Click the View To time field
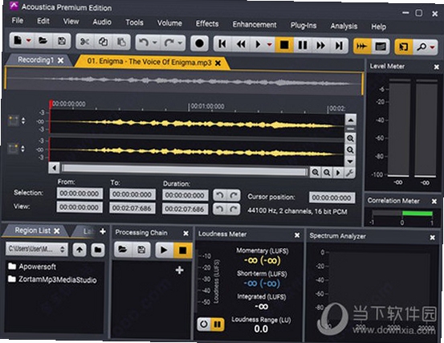The height and width of the screenshot is (343, 444). [x=132, y=209]
